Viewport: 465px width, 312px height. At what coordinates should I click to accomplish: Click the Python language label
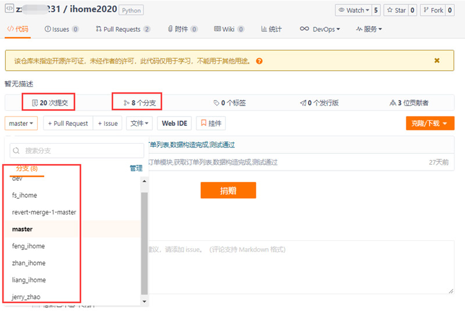131,10
